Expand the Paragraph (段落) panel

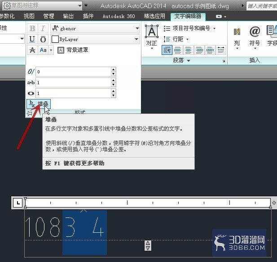[x=182, y=60]
